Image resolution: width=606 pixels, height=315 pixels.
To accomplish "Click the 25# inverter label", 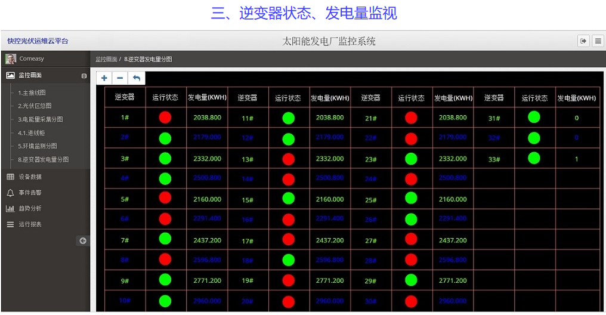I will coord(370,200).
